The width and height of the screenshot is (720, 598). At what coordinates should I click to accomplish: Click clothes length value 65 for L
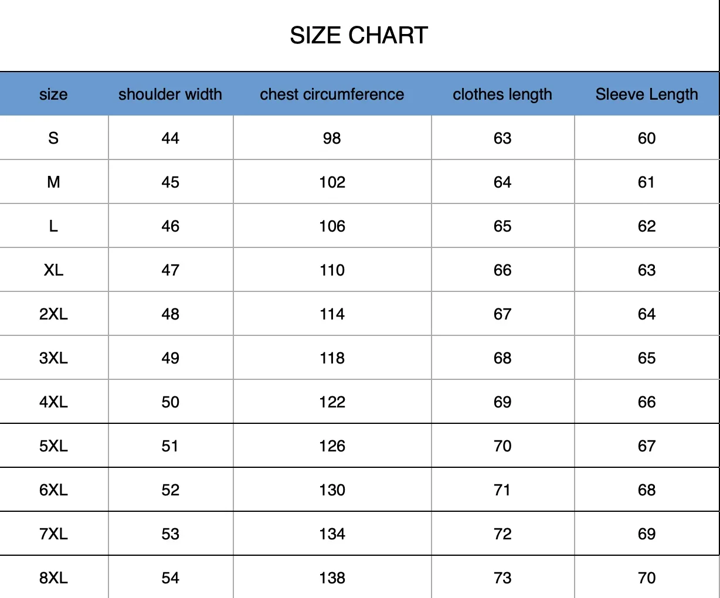[502, 226]
